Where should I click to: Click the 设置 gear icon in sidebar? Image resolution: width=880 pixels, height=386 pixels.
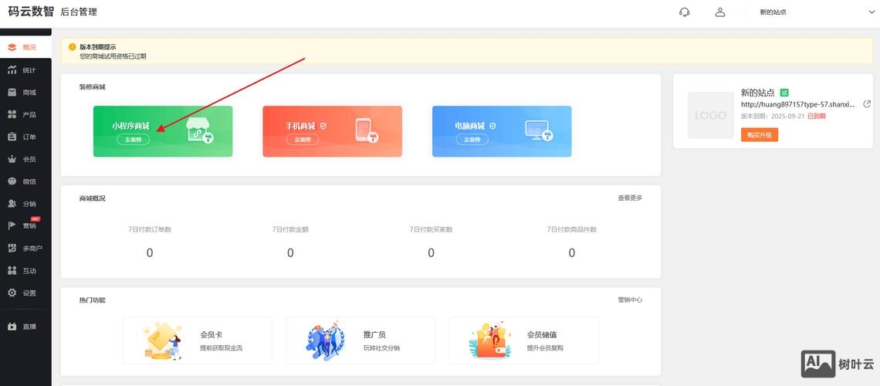(12, 293)
